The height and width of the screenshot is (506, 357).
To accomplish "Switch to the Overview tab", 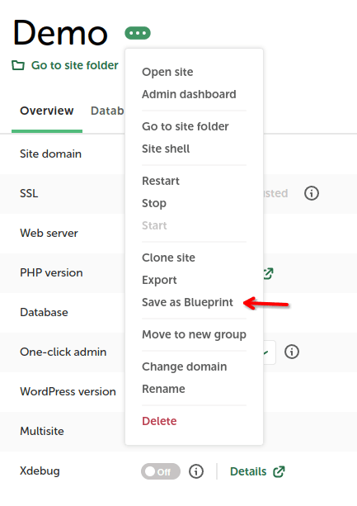I will pyautogui.click(x=47, y=111).
